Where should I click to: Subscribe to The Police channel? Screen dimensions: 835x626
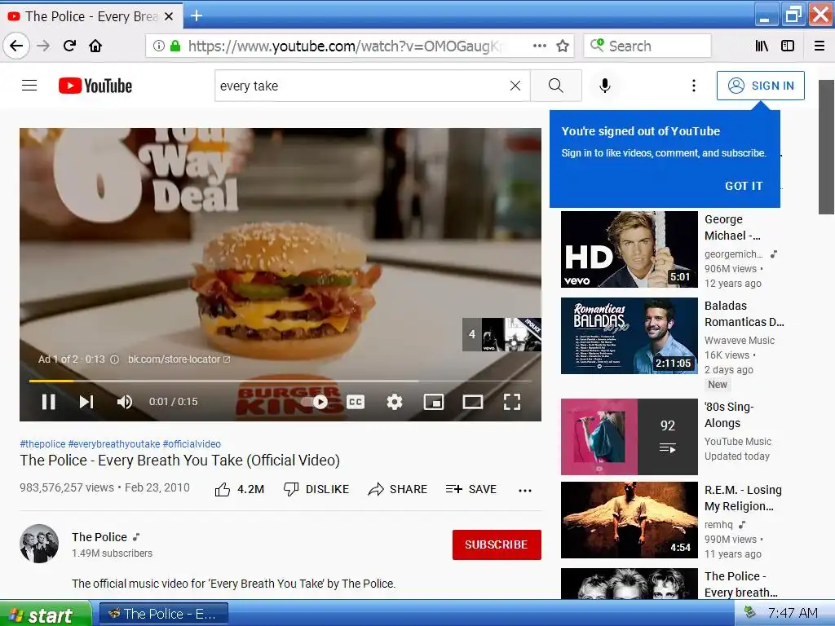pos(497,544)
